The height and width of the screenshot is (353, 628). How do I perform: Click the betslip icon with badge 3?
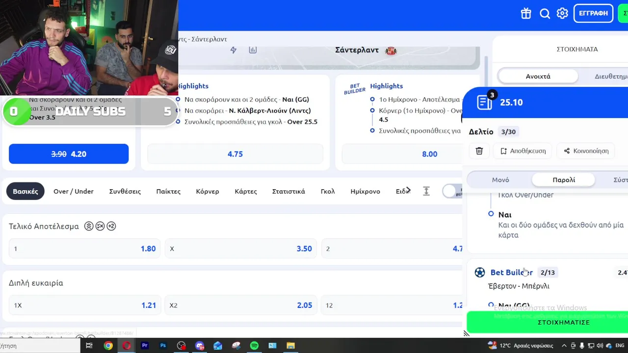coord(485,102)
